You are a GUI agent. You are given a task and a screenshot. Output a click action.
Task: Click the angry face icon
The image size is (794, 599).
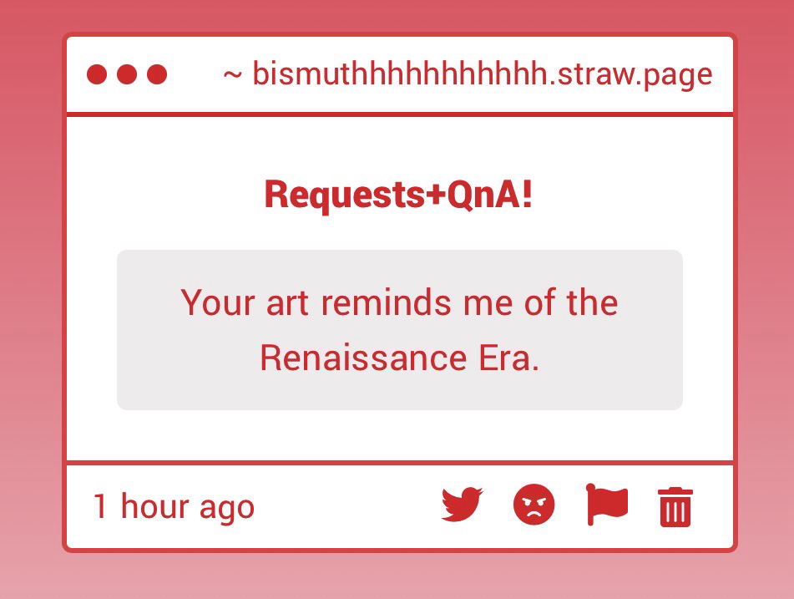tap(534, 505)
